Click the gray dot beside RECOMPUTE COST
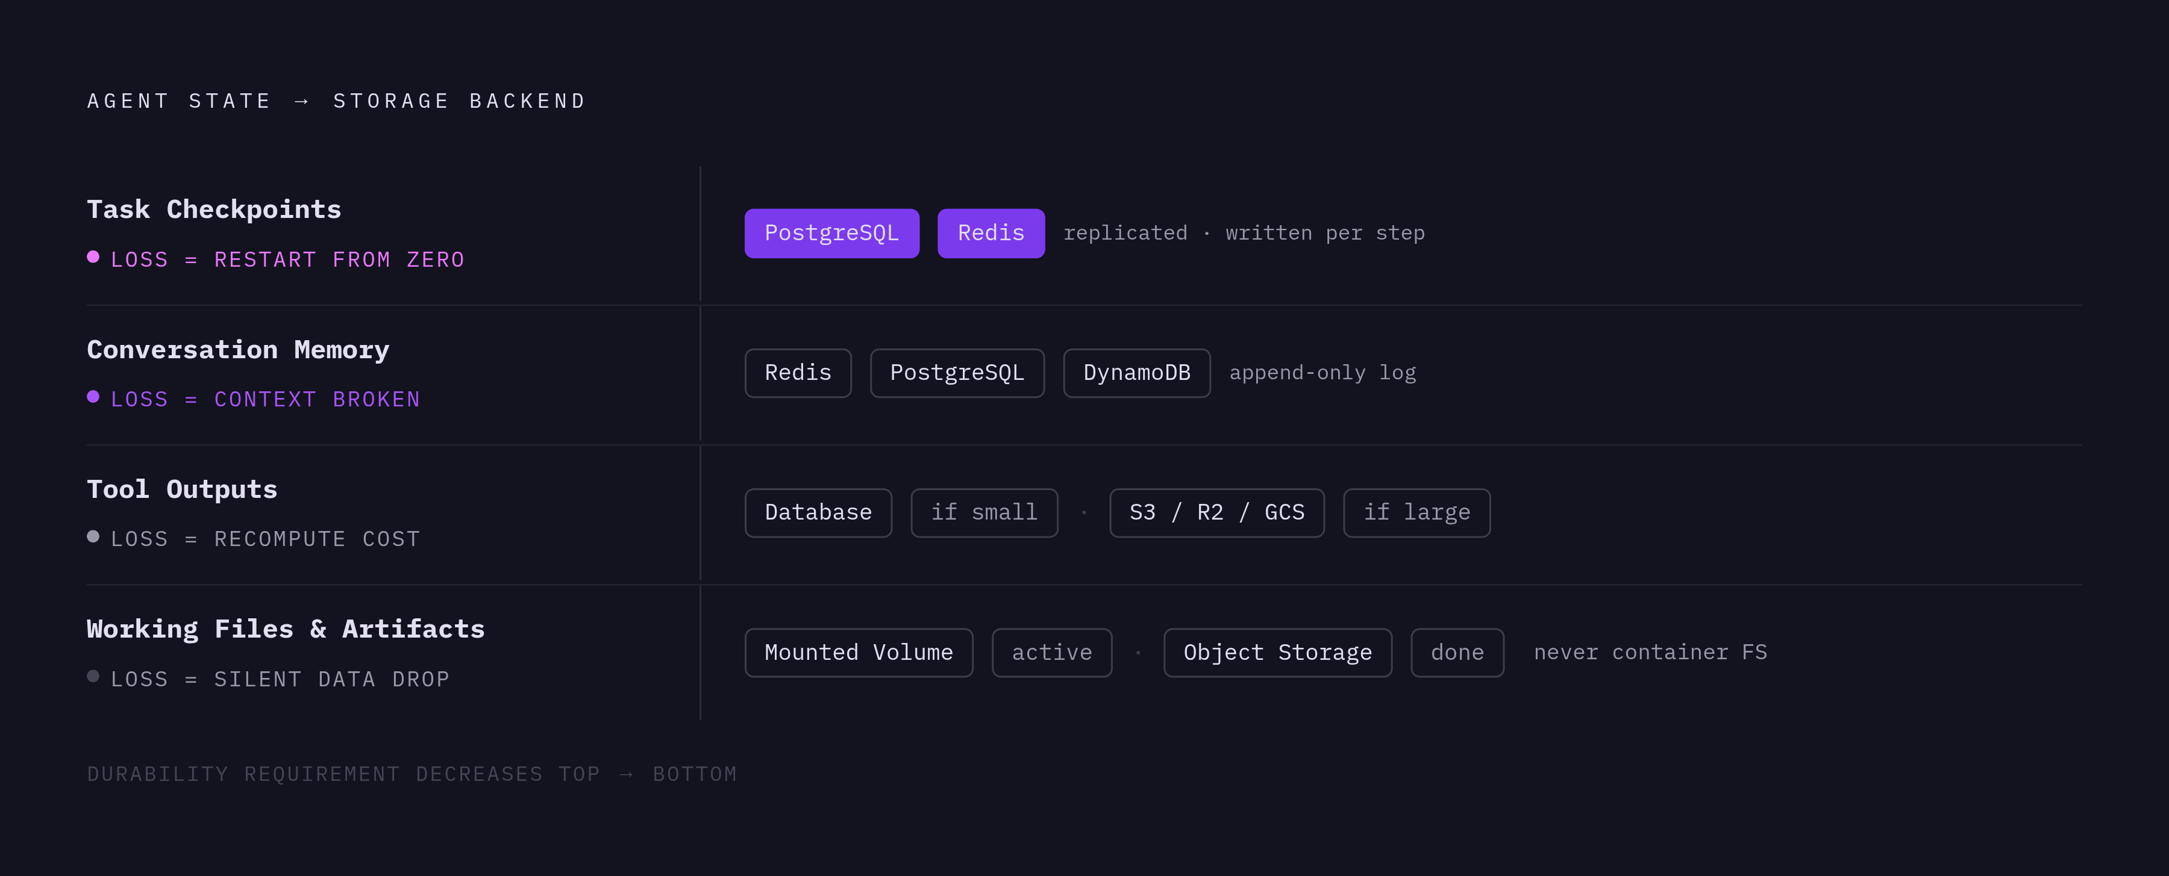This screenshot has height=876, width=2169. 93,536
